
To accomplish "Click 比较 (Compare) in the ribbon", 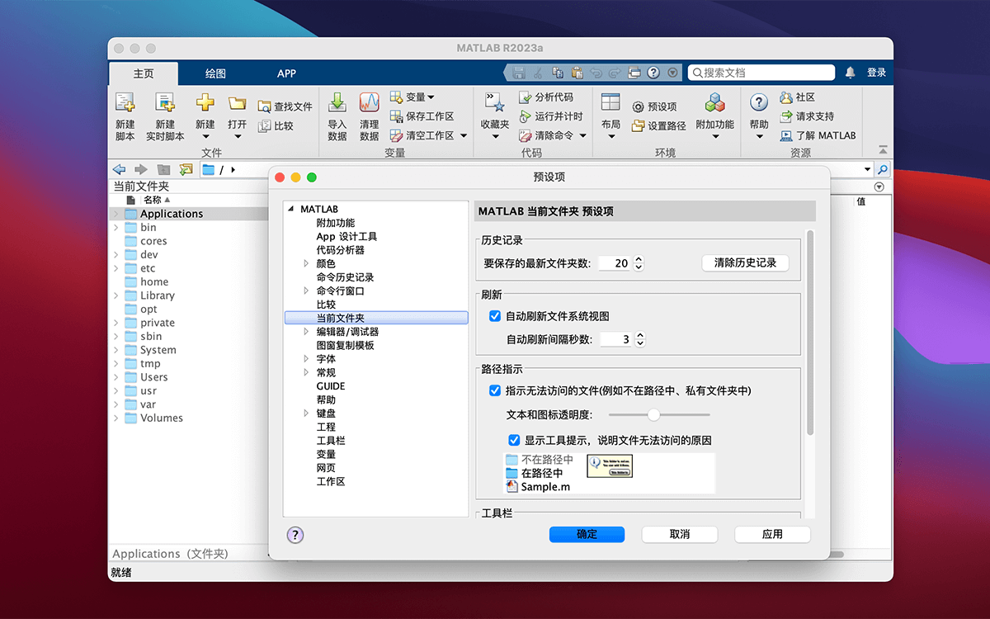I will (276, 125).
